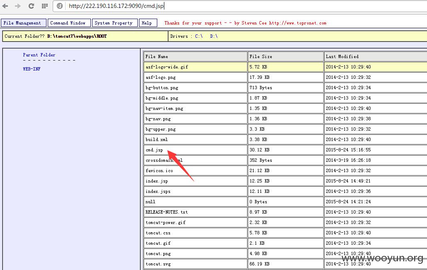This screenshot has width=427, height=270.
Task: Click the 66.19 KB size cell
Action: pyautogui.click(x=285, y=264)
